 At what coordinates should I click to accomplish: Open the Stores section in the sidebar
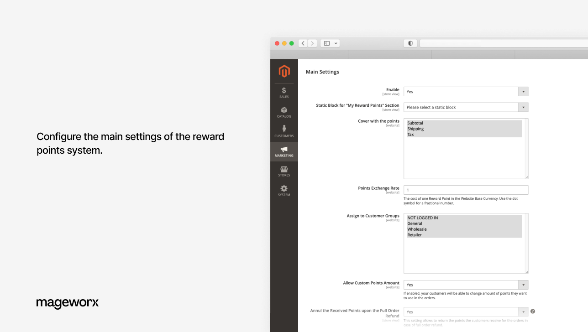(284, 171)
